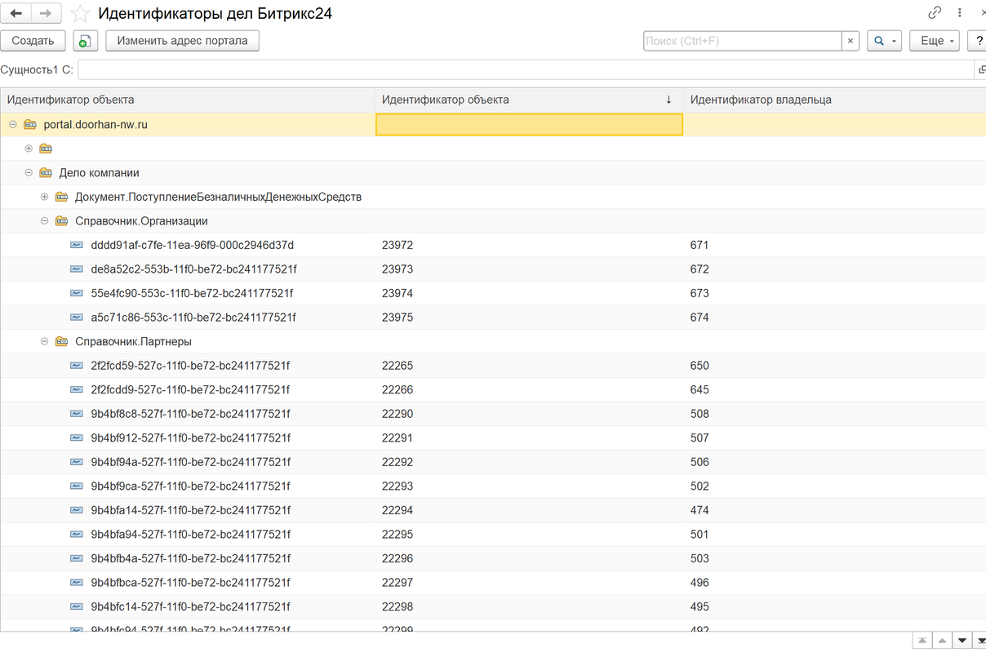The image size is (986, 653).
Task: Focus the Поиск (Ctrl+F) search field
Action: [742, 41]
